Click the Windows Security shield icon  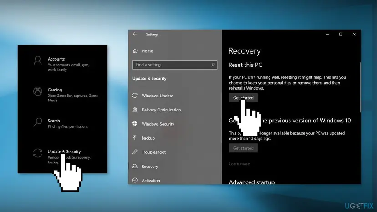135,124
